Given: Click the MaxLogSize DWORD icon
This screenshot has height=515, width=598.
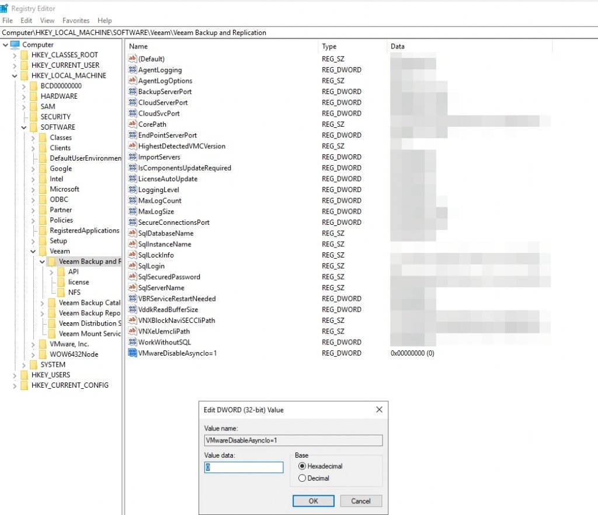Looking at the screenshot, I should click(x=133, y=211).
